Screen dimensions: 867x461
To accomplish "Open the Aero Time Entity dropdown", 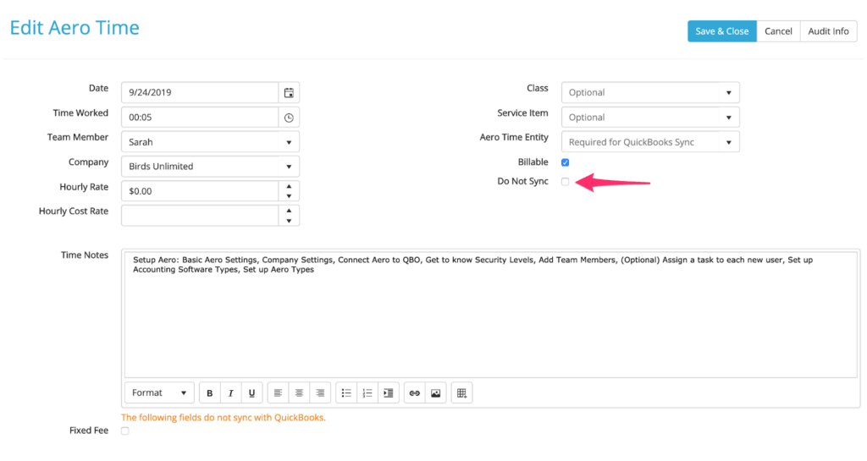I will [650, 142].
